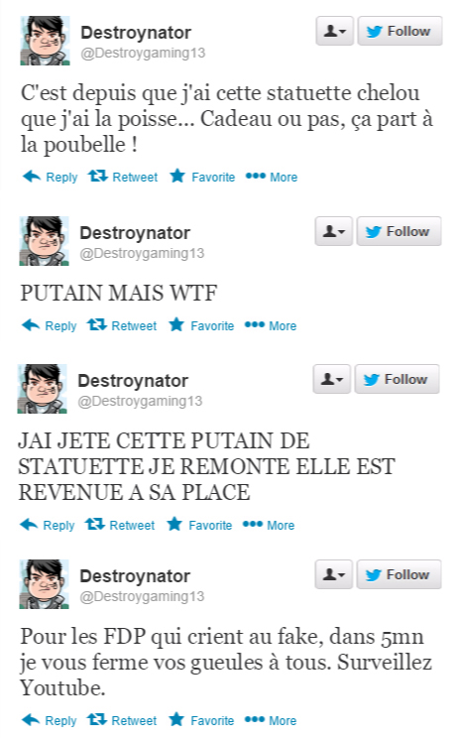Viewport: 458px width, 740px height.
Task: Open user actions dropdown on first tweet
Action: point(335,31)
